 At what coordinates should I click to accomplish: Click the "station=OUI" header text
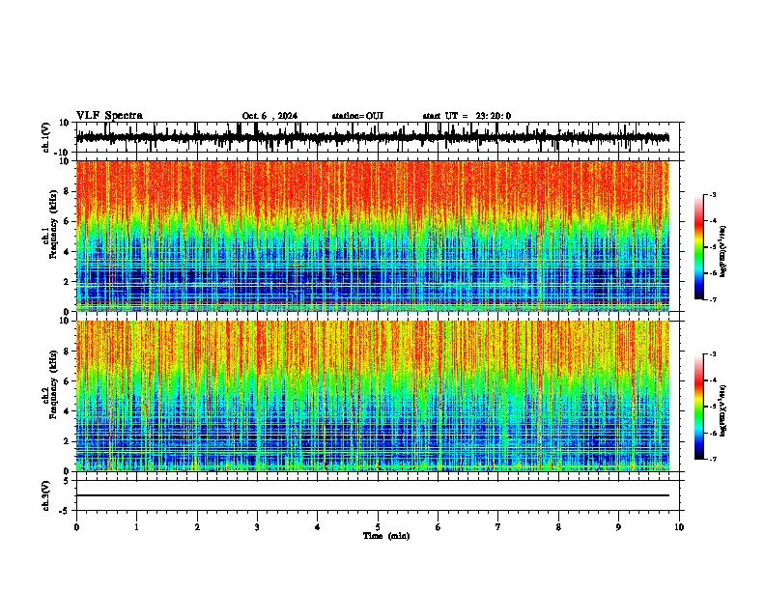(x=357, y=116)
